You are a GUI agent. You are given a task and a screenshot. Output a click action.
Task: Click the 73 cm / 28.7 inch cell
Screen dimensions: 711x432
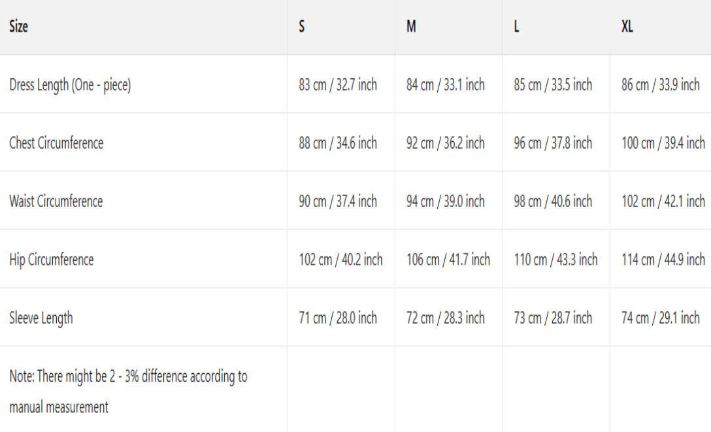click(x=552, y=318)
